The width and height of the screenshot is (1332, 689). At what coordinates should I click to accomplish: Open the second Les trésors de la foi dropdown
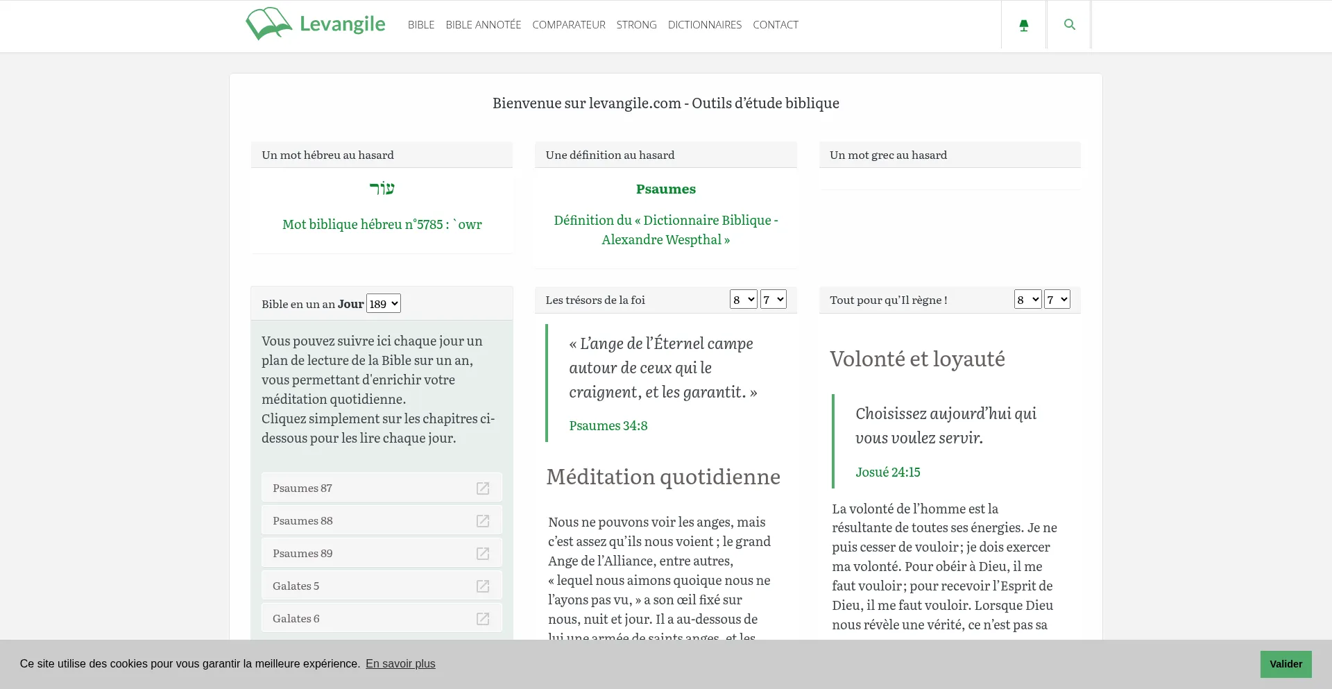(x=773, y=299)
